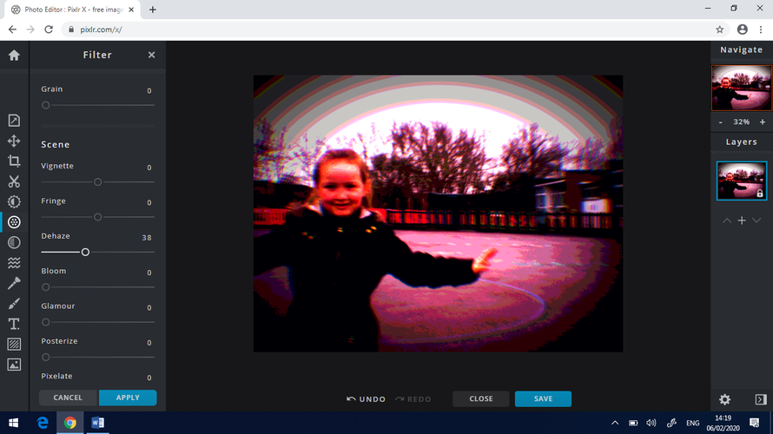Apply the filter changes
The width and height of the screenshot is (773, 434).
tap(128, 398)
